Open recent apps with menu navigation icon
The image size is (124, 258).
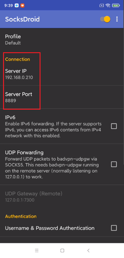[x=37, y=250]
